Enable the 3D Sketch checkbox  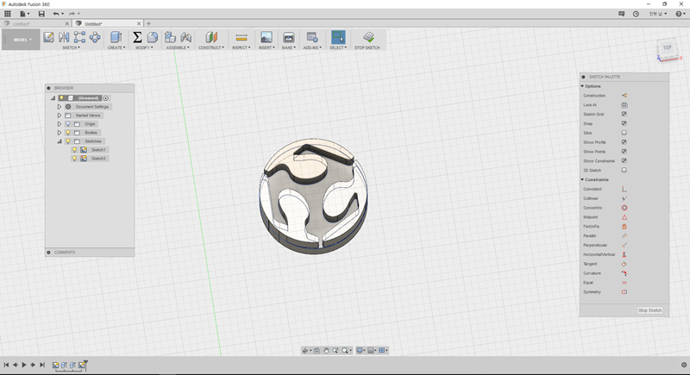click(624, 170)
